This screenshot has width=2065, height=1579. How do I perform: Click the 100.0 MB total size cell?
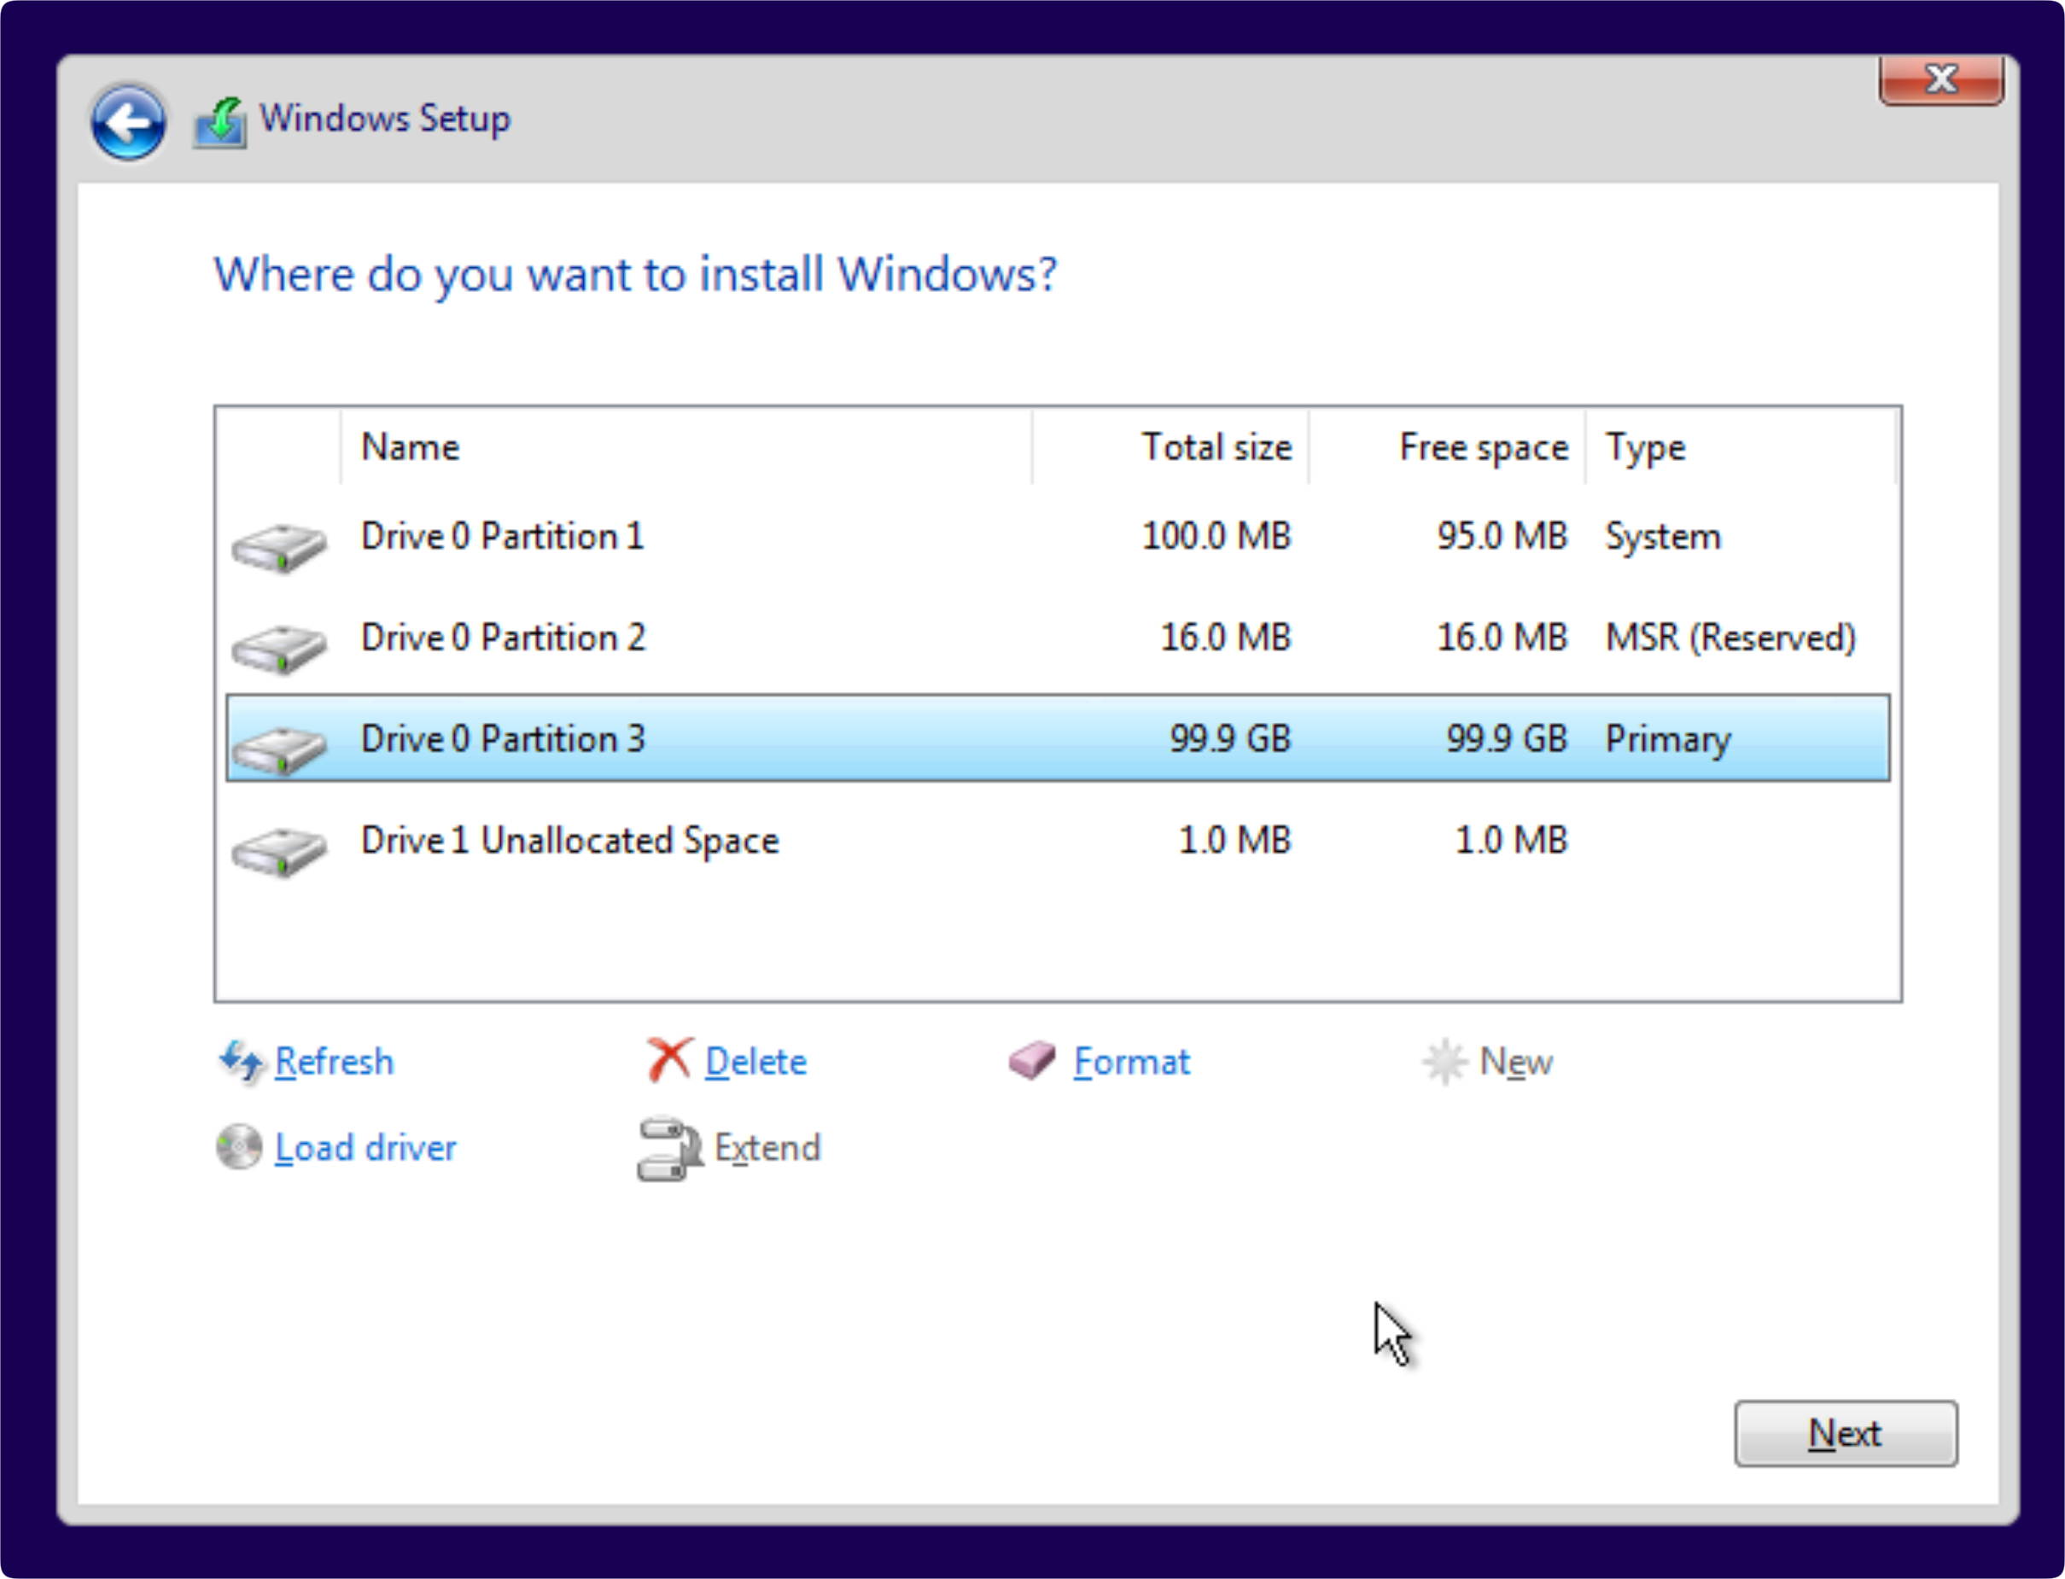click(1216, 536)
